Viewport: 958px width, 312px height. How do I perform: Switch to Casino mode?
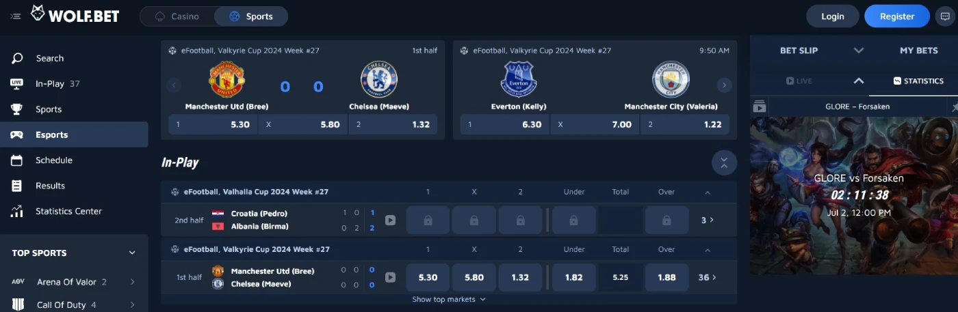coord(177,16)
